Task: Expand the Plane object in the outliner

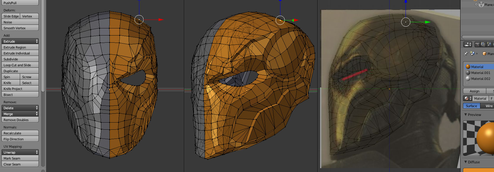Action: [476, 4]
